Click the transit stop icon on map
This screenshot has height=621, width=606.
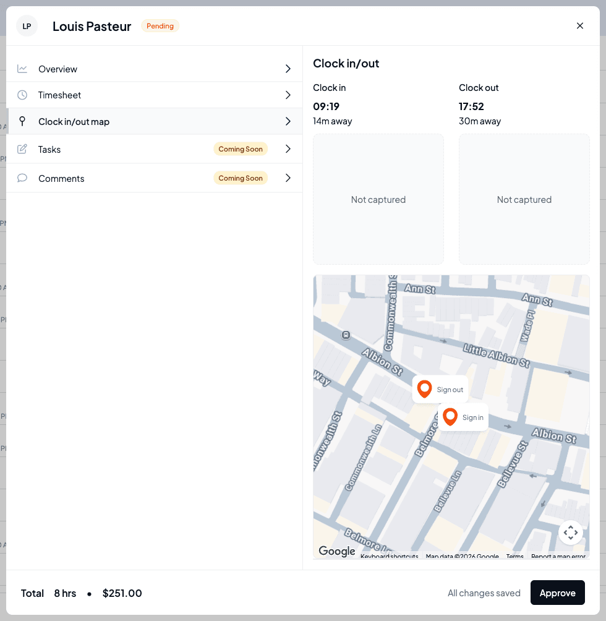(x=346, y=335)
